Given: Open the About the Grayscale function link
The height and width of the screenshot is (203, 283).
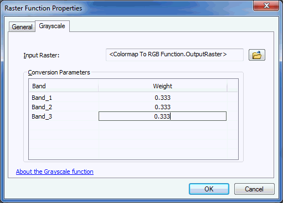Looking at the screenshot, I should coord(55,172).
